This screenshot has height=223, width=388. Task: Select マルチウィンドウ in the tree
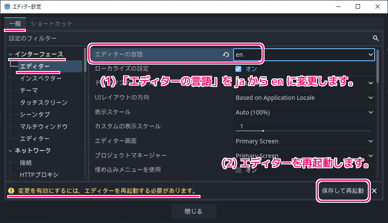44,127
